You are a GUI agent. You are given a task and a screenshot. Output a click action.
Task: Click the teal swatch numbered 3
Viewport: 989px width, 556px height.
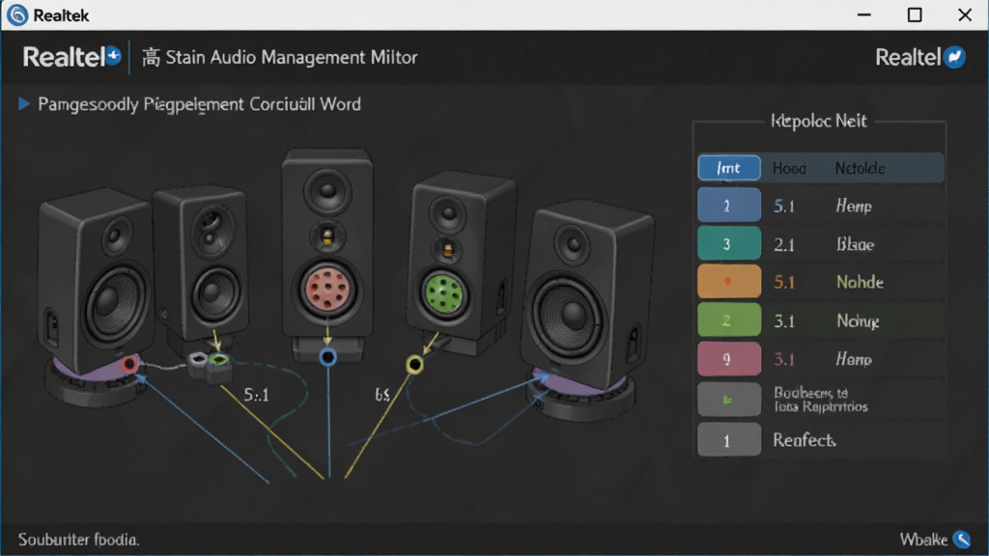coord(729,244)
